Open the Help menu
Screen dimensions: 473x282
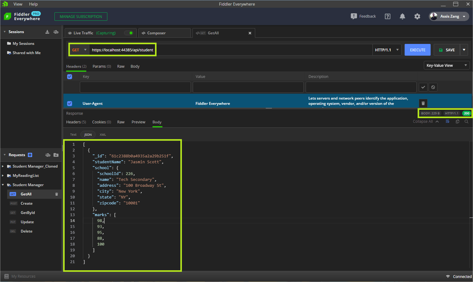coord(33,4)
